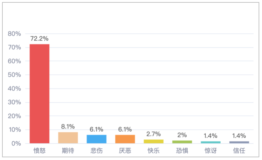Select the 0% y-axis label
This screenshot has height=160, width=262.
click(x=16, y=143)
